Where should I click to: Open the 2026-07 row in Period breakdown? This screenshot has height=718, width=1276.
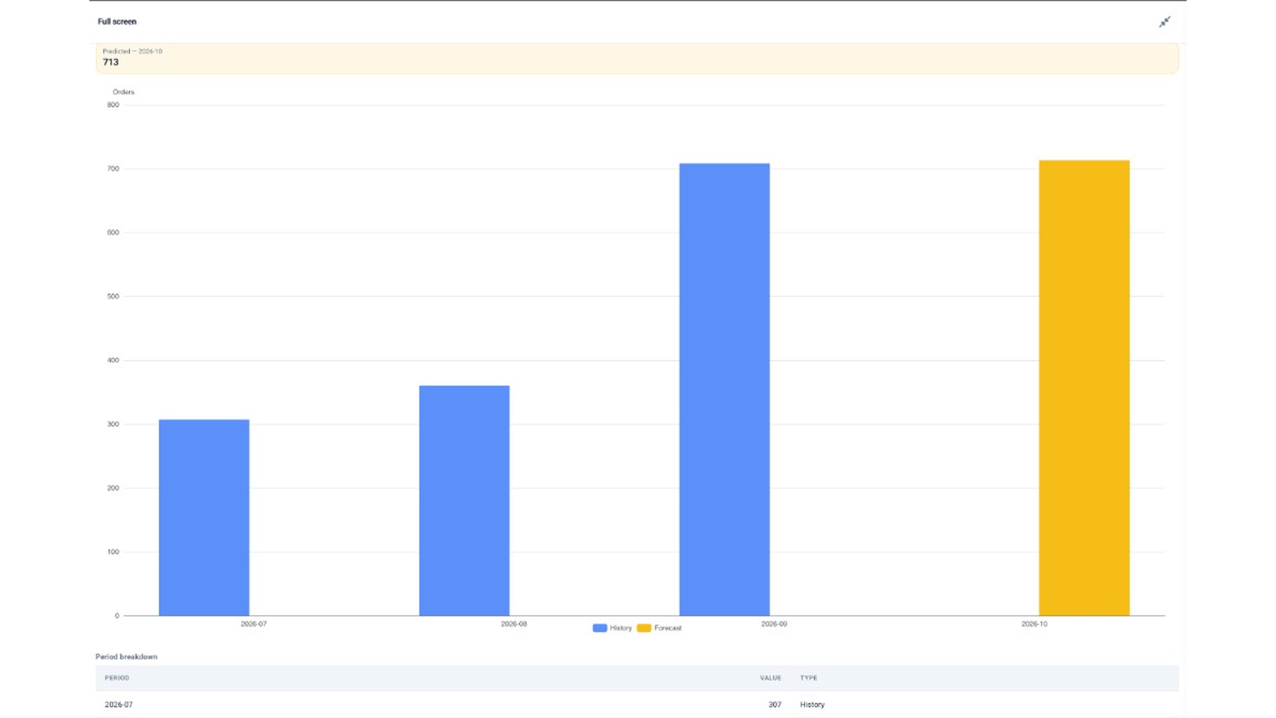click(x=637, y=704)
